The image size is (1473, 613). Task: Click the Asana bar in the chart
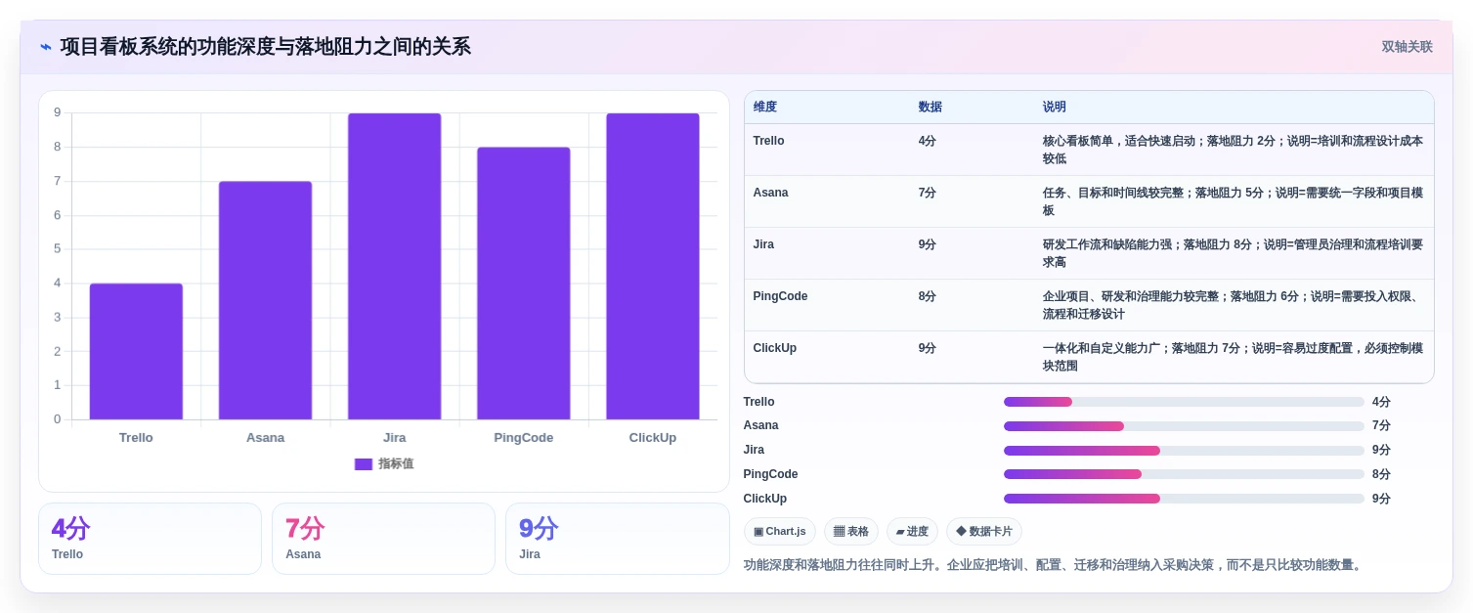pos(265,300)
